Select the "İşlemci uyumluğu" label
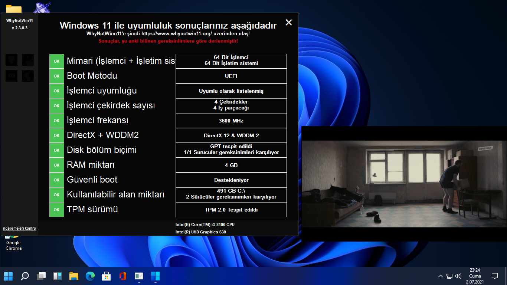 click(x=102, y=91)
